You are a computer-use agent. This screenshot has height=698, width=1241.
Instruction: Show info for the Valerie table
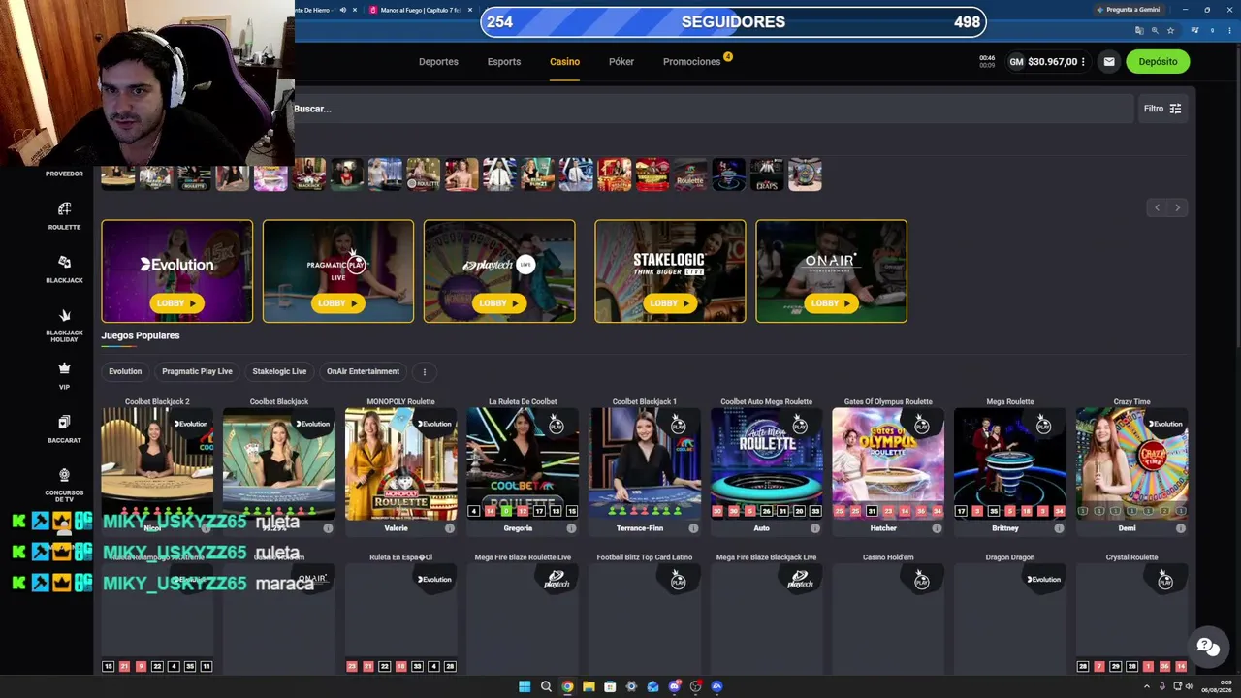(450, 528)
